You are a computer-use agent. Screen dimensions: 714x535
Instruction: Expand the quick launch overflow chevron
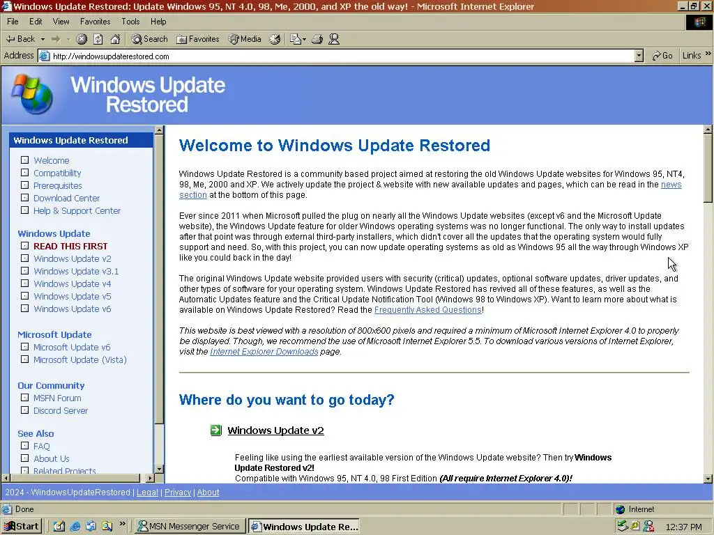click(123, 524)
